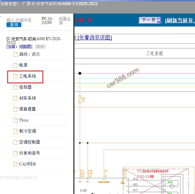This screenshot has width=195, height=194.
Task: Click the [刷新当前页 link in header
Action: [x=180, y=20]
